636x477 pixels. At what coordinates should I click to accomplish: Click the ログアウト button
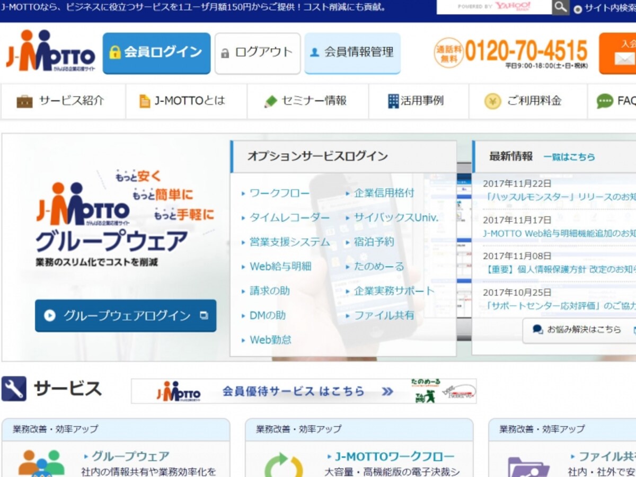click(258, 53)
